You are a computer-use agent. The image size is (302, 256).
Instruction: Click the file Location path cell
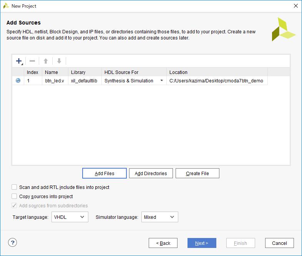pos(217,80)
